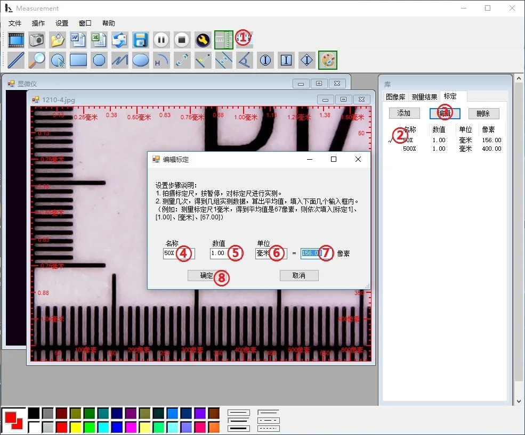Switch to the 图像库 tab
The width and height of the screenshot is (525, 435).
pyautogui.click(x=395, y=97)
